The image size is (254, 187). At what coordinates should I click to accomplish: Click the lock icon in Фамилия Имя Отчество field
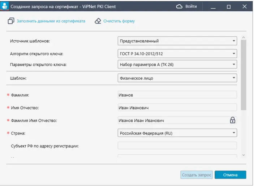233,120
